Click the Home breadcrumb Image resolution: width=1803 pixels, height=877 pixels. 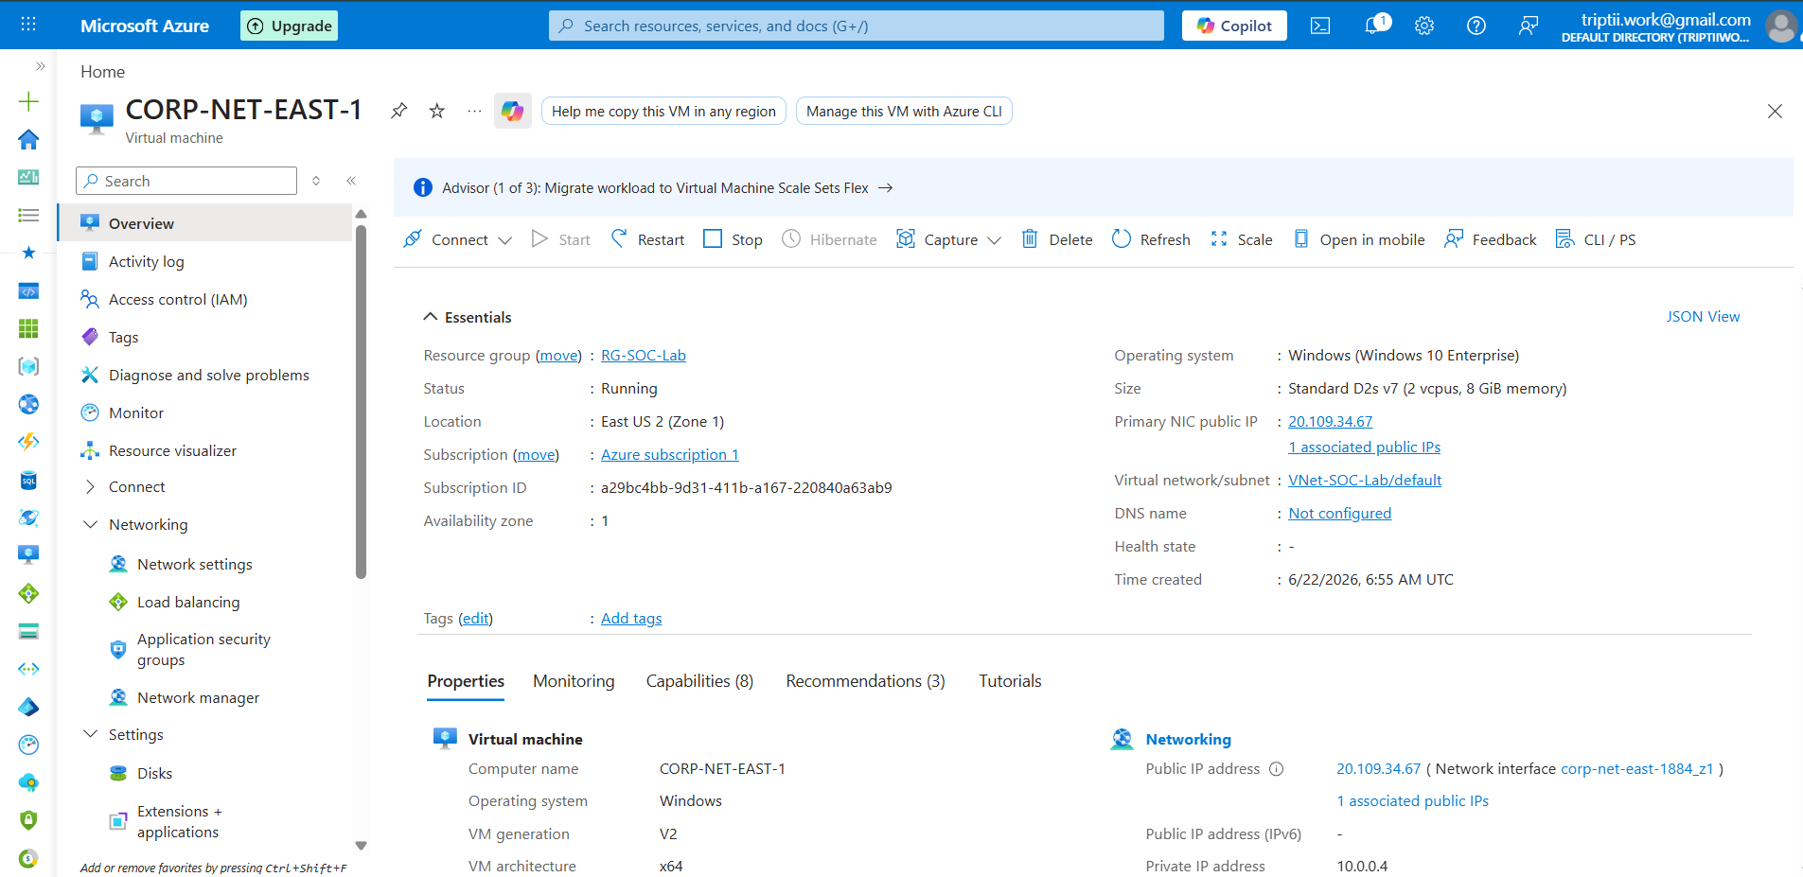[102, 72]
